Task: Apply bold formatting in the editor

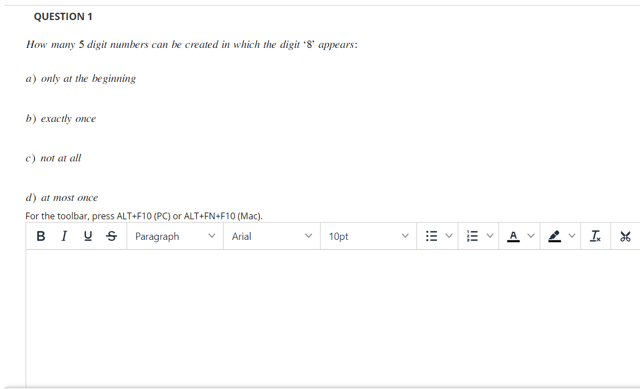Action: [x=40, y=235]
